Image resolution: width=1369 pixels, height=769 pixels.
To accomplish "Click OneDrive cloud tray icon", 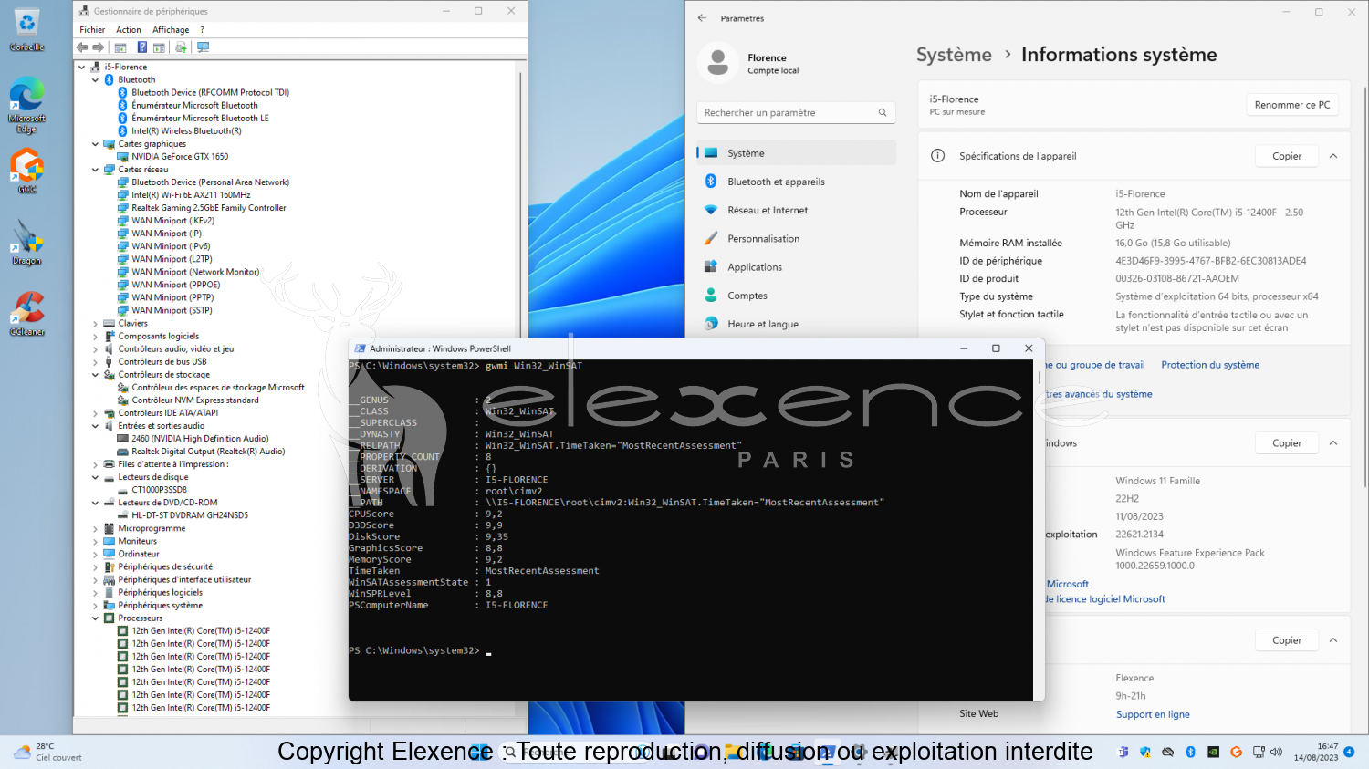I will coord(1167,753).
